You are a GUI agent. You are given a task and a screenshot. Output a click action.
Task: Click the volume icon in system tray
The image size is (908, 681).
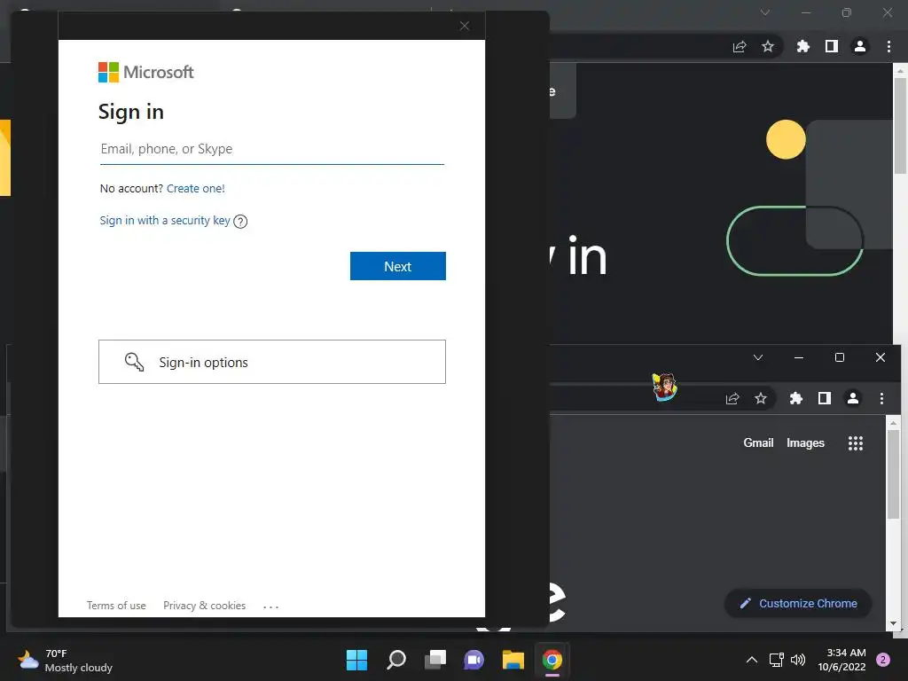(x=798, y=660)
